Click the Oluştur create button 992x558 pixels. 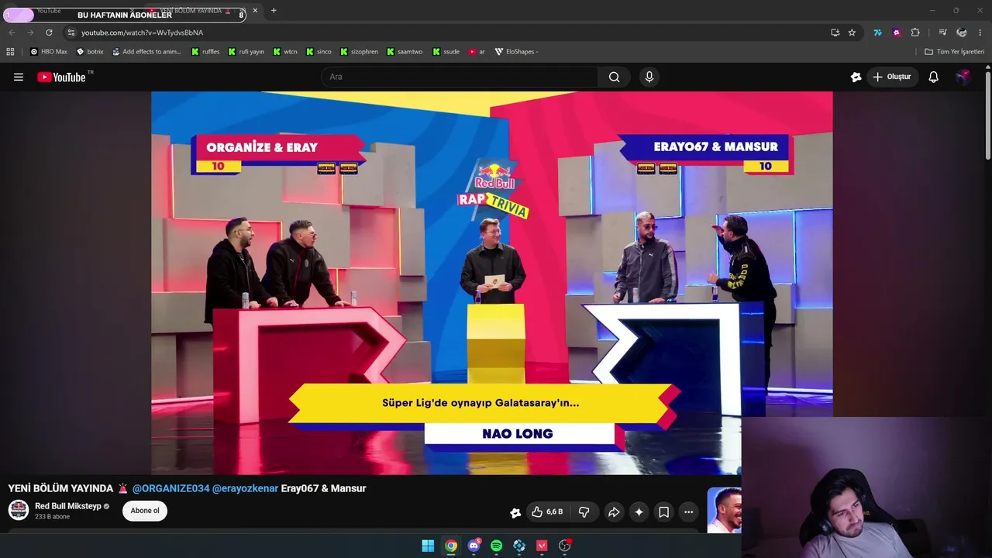click(892, 77)
